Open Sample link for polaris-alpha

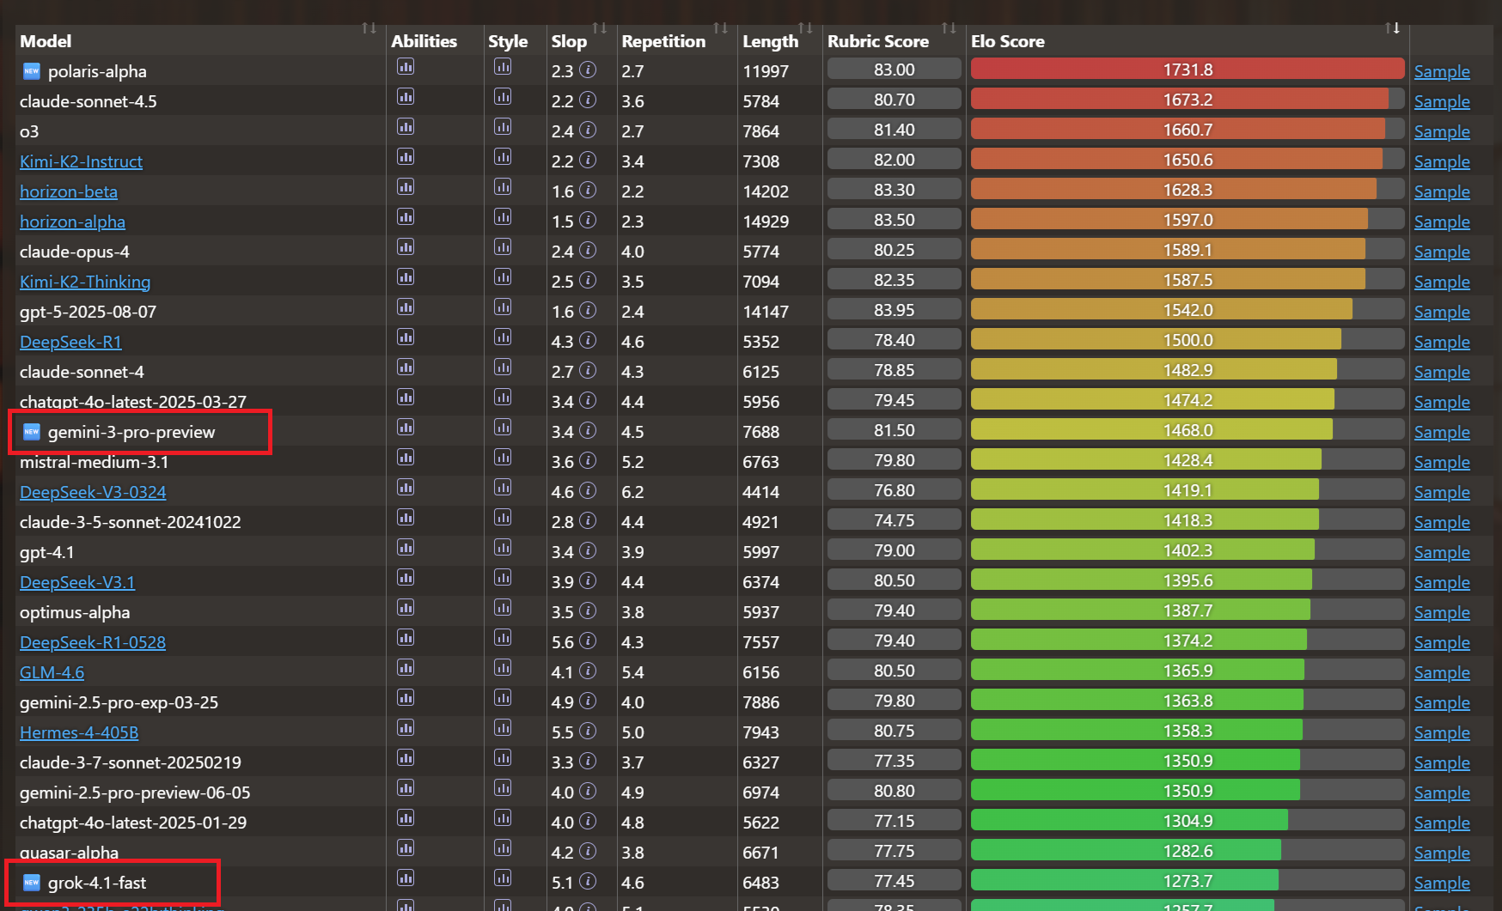tap(1442, 71)
